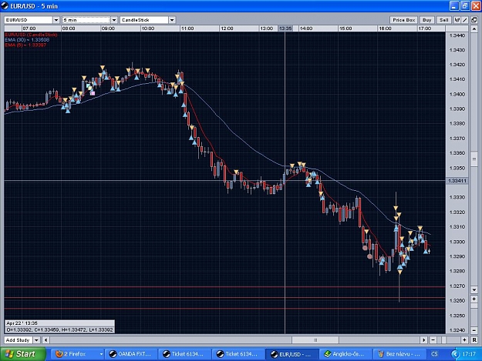
Task: Open the Windows Start menu
Action: [22, 354]
